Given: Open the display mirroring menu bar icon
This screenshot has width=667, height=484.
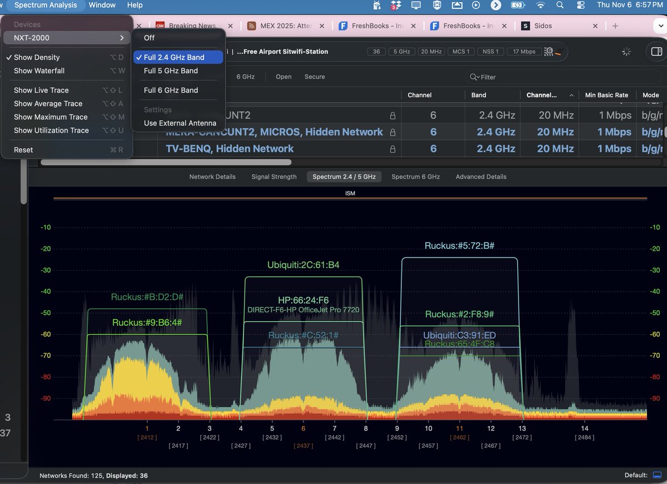Looking at the screenshot, I should (416, 5).
